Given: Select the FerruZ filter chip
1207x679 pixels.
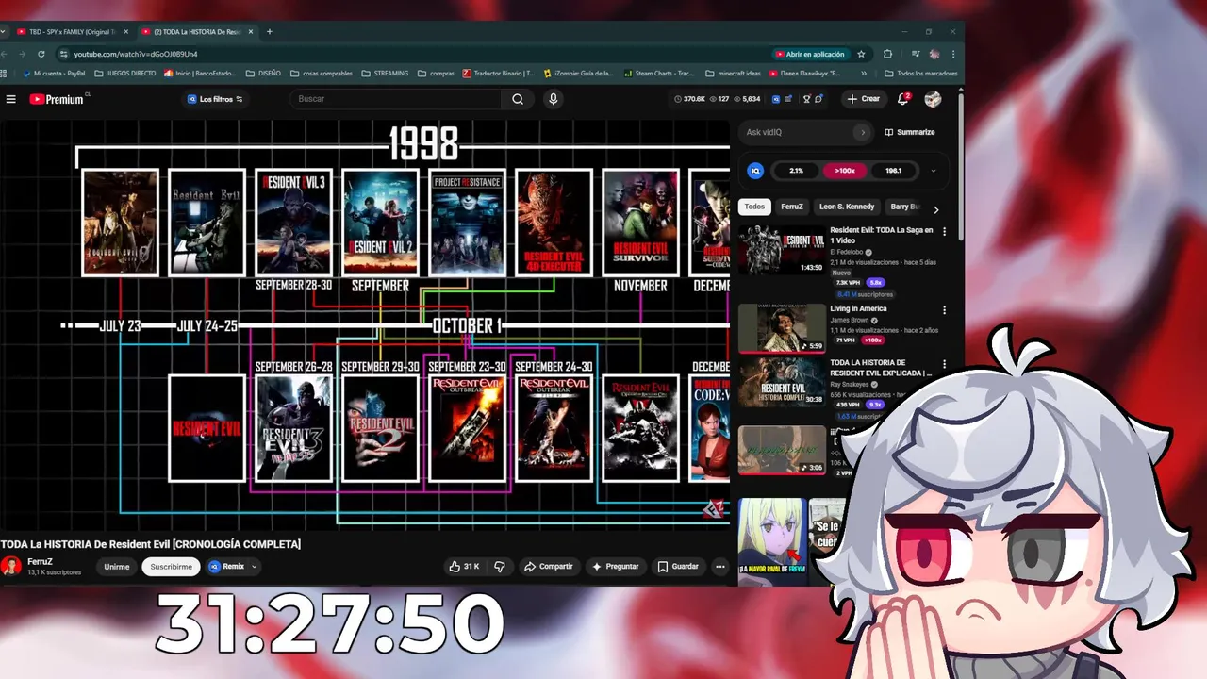Looking at the screenshot, I should (x=792, y=207).
